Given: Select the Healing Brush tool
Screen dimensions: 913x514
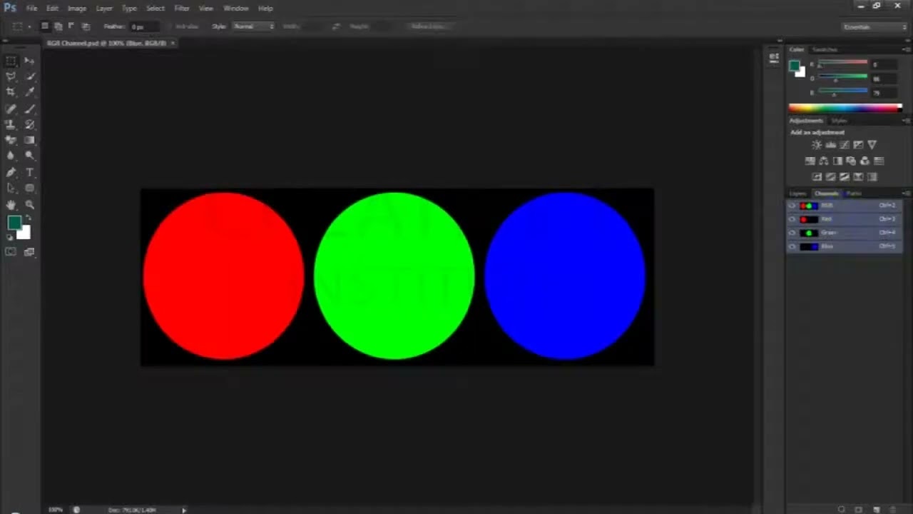Looking at the screenshot, I should tap(11, 109).
